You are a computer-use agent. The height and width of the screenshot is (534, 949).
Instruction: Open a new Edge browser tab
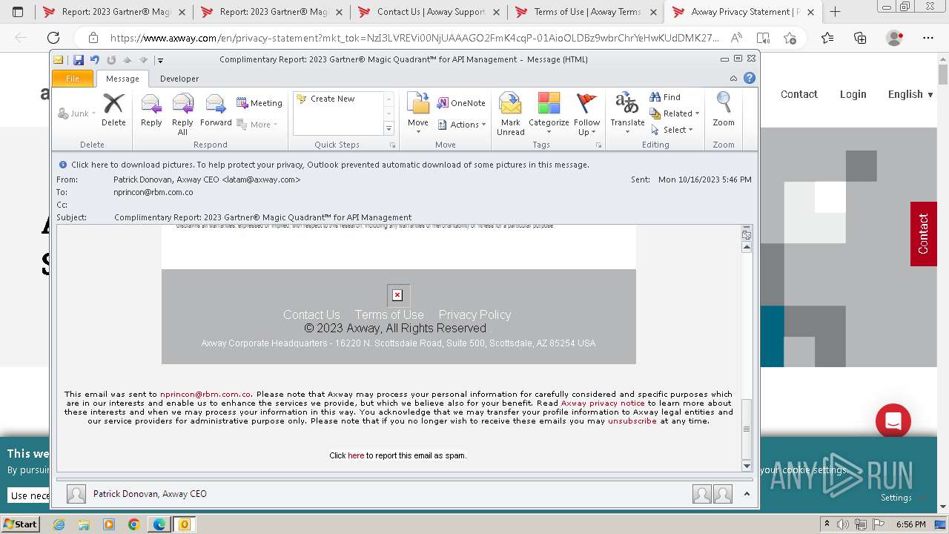point(835,12)
